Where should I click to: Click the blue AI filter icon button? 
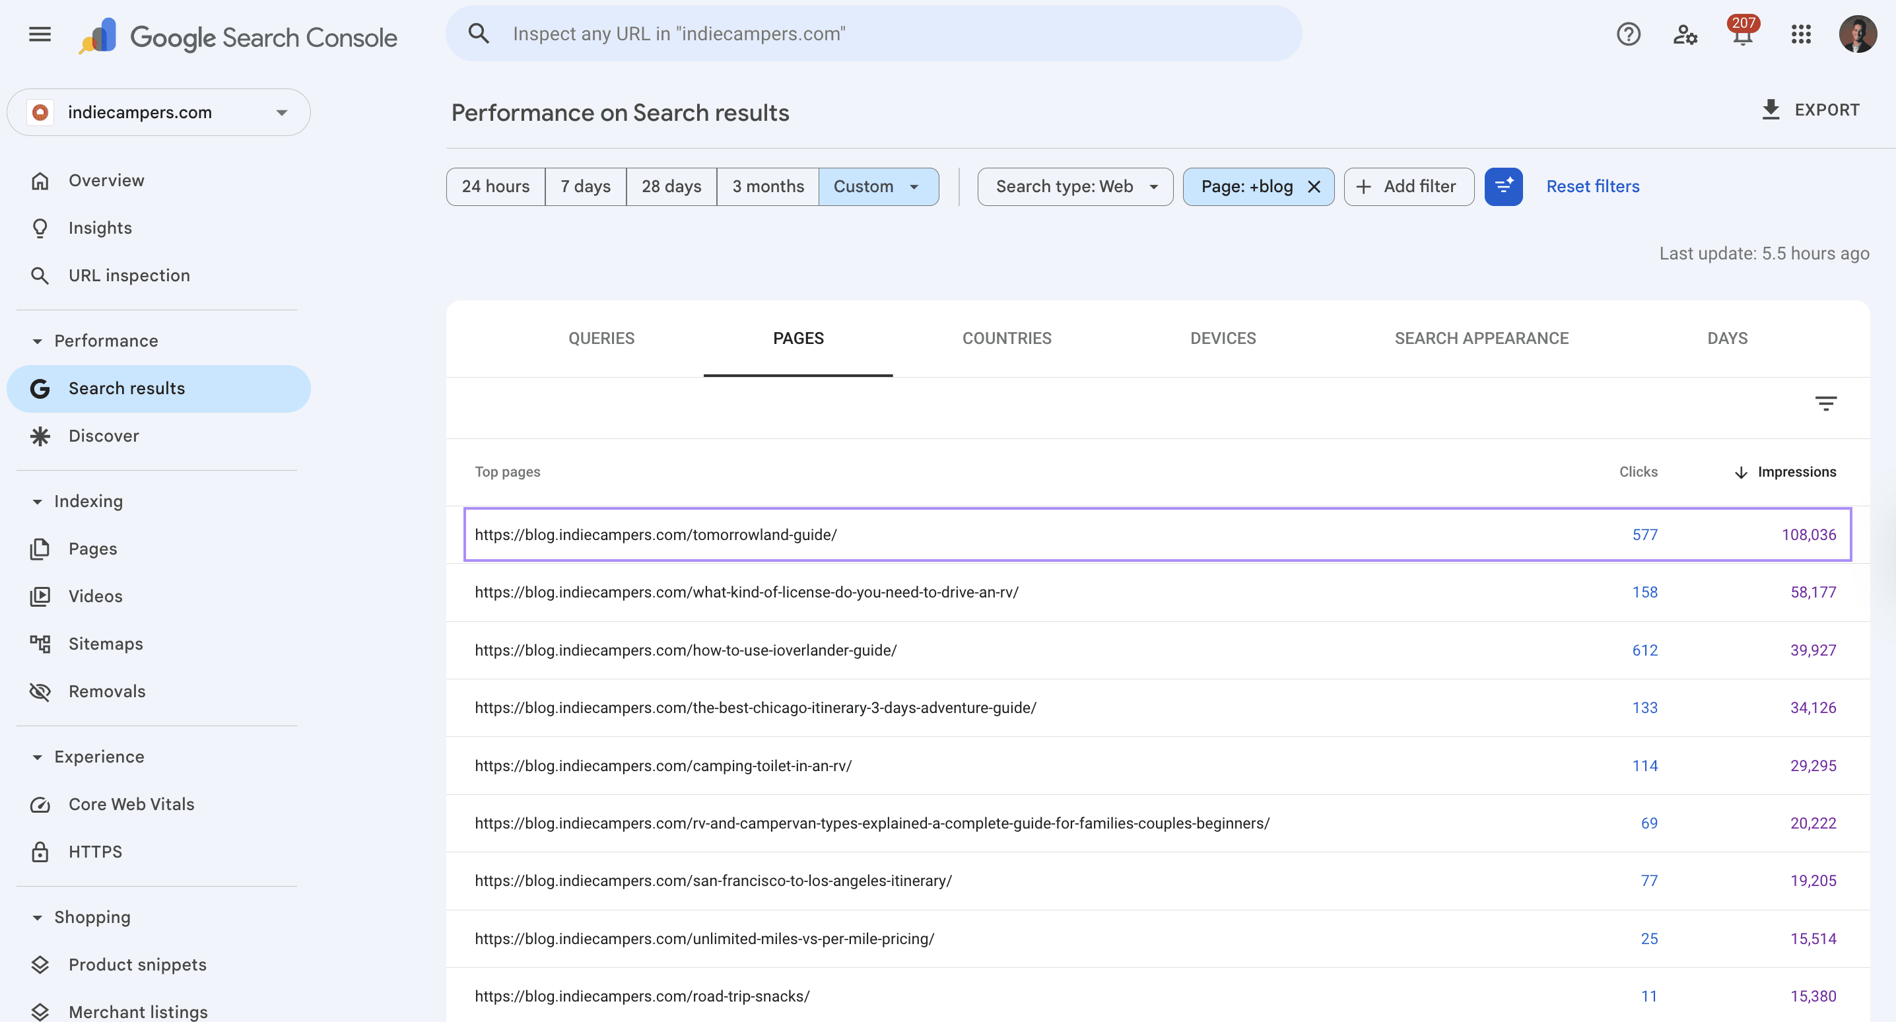click(x=1503, y=186)
